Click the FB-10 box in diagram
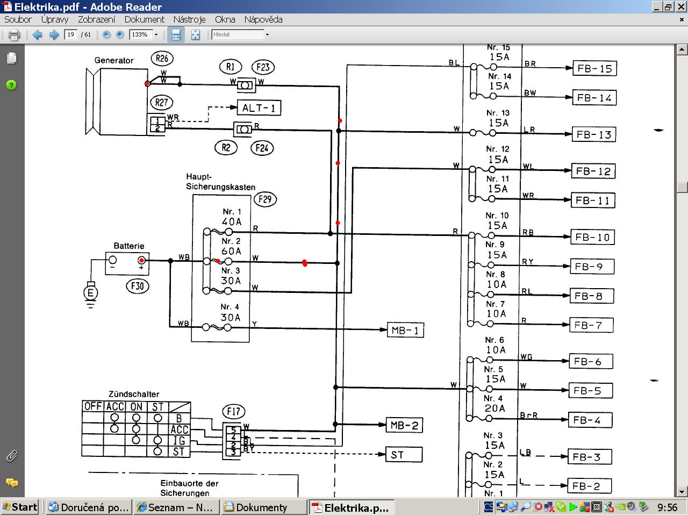Viewport: 688px width, 516px height. point(592,237)
